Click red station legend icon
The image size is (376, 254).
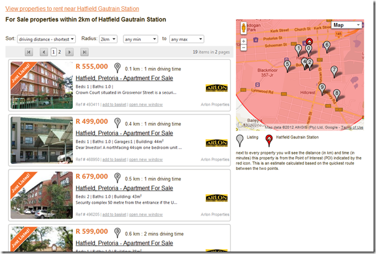[x=269, y=140]
